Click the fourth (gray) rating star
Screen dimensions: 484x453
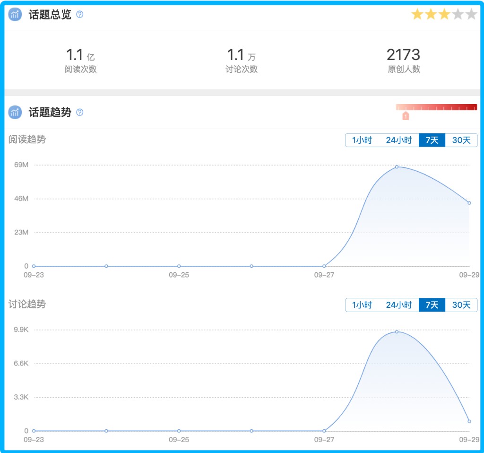(458, 14)
